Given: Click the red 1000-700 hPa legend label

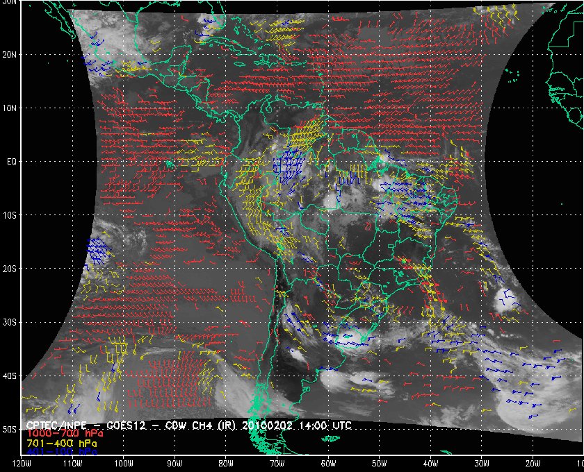Looking at the screenshot, I should point(61,433).
